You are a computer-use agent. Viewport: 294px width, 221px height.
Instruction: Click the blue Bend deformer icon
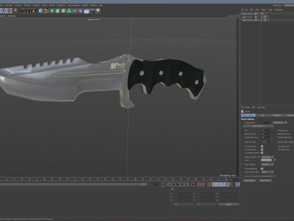[81, 10]
